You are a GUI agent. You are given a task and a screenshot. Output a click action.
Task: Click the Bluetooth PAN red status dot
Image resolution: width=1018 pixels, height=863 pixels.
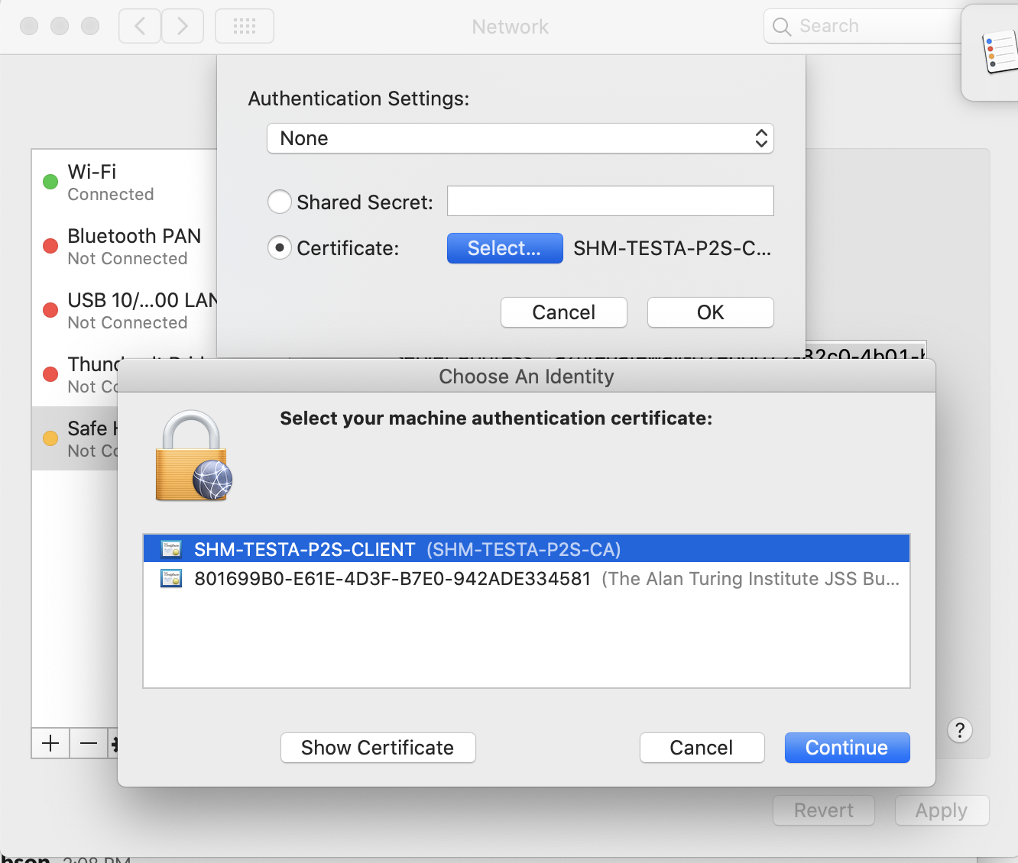pos(50,246)
